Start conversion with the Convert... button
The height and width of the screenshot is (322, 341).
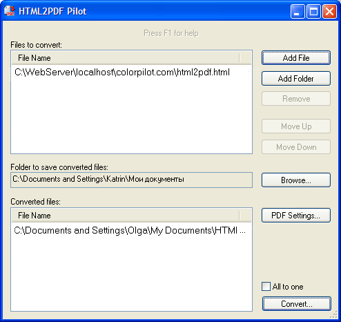[297, 304]
